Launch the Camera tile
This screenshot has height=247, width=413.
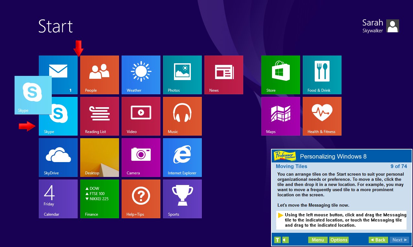pos(141,157)
